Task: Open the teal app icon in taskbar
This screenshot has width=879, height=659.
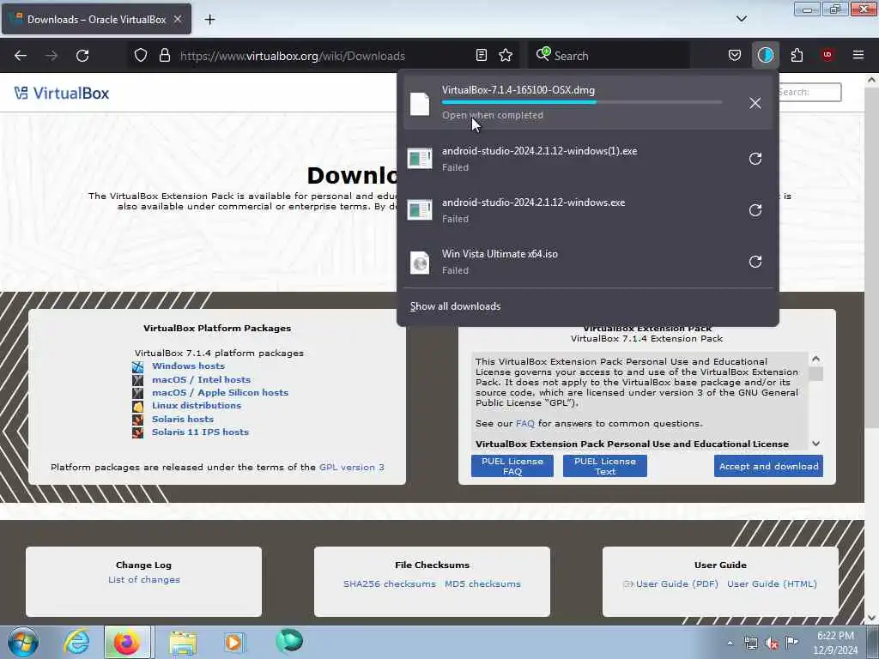Action: [x=289, y=641]
